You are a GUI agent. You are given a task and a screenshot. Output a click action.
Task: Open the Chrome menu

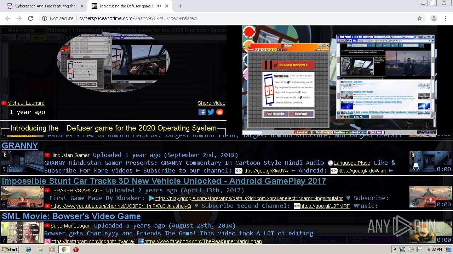445,18
